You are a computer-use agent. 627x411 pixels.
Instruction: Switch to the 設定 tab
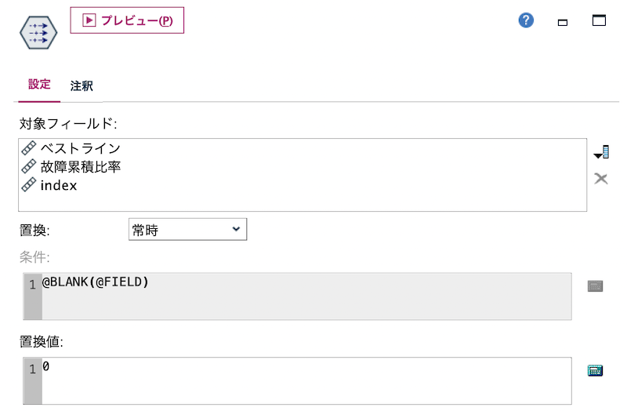39,85
